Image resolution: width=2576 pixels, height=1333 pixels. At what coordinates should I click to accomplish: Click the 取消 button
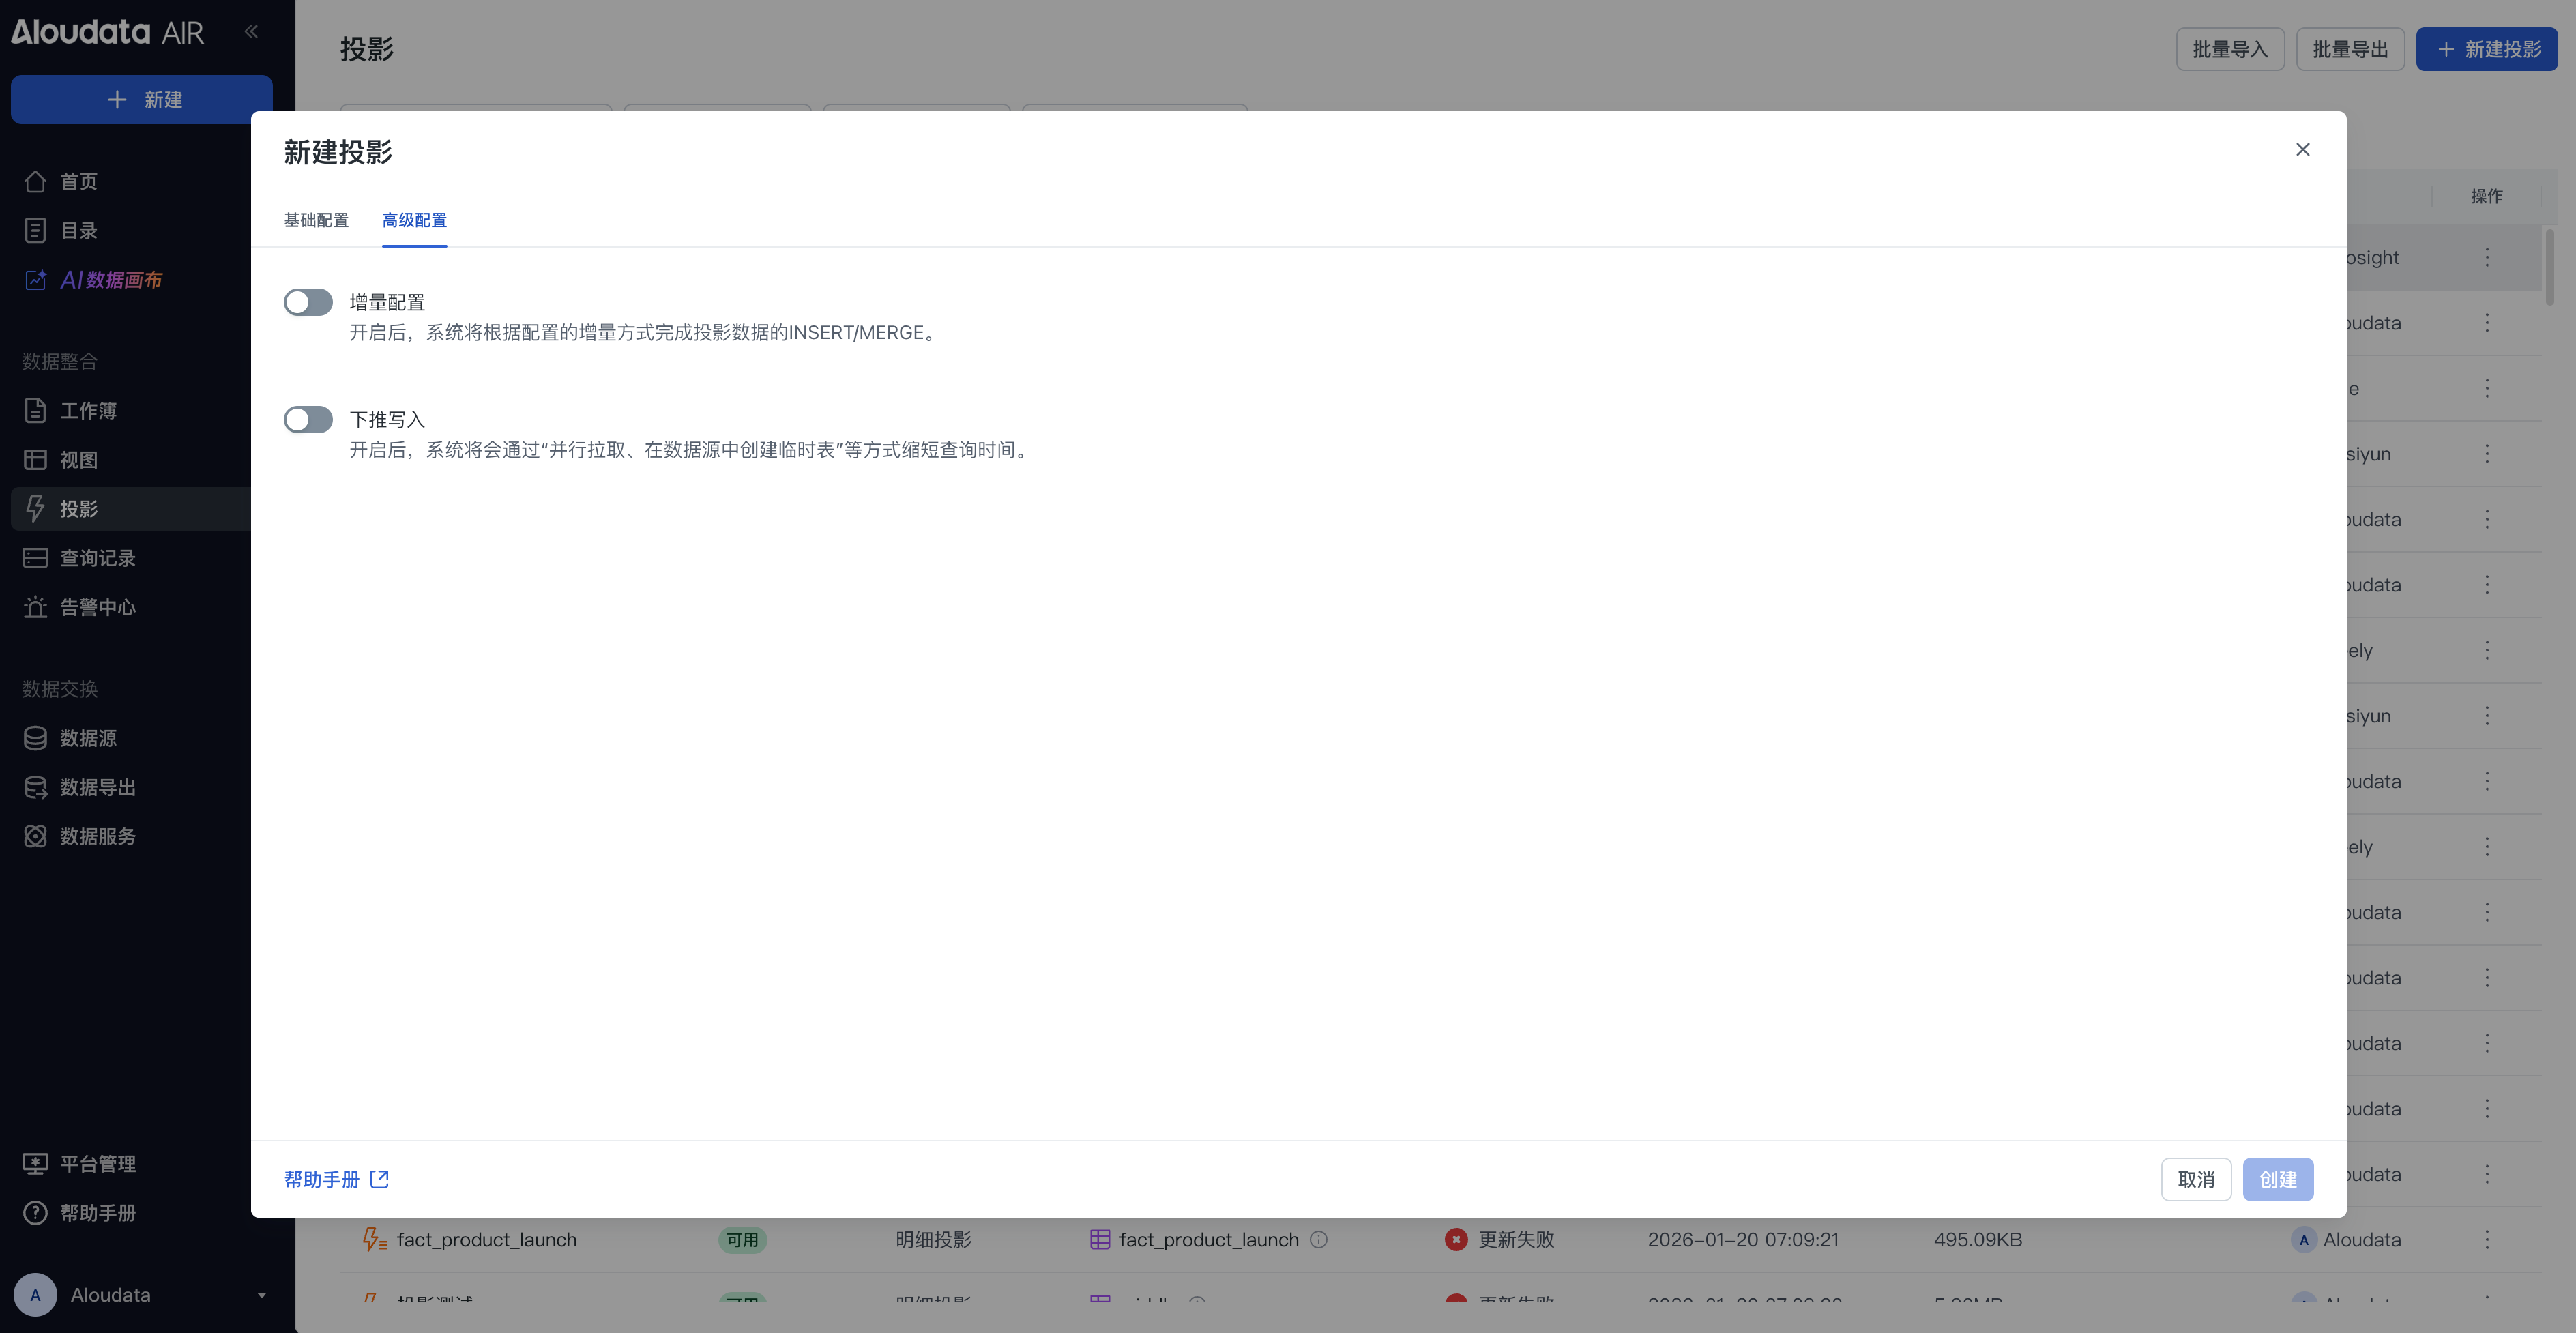point(2195,1179)
